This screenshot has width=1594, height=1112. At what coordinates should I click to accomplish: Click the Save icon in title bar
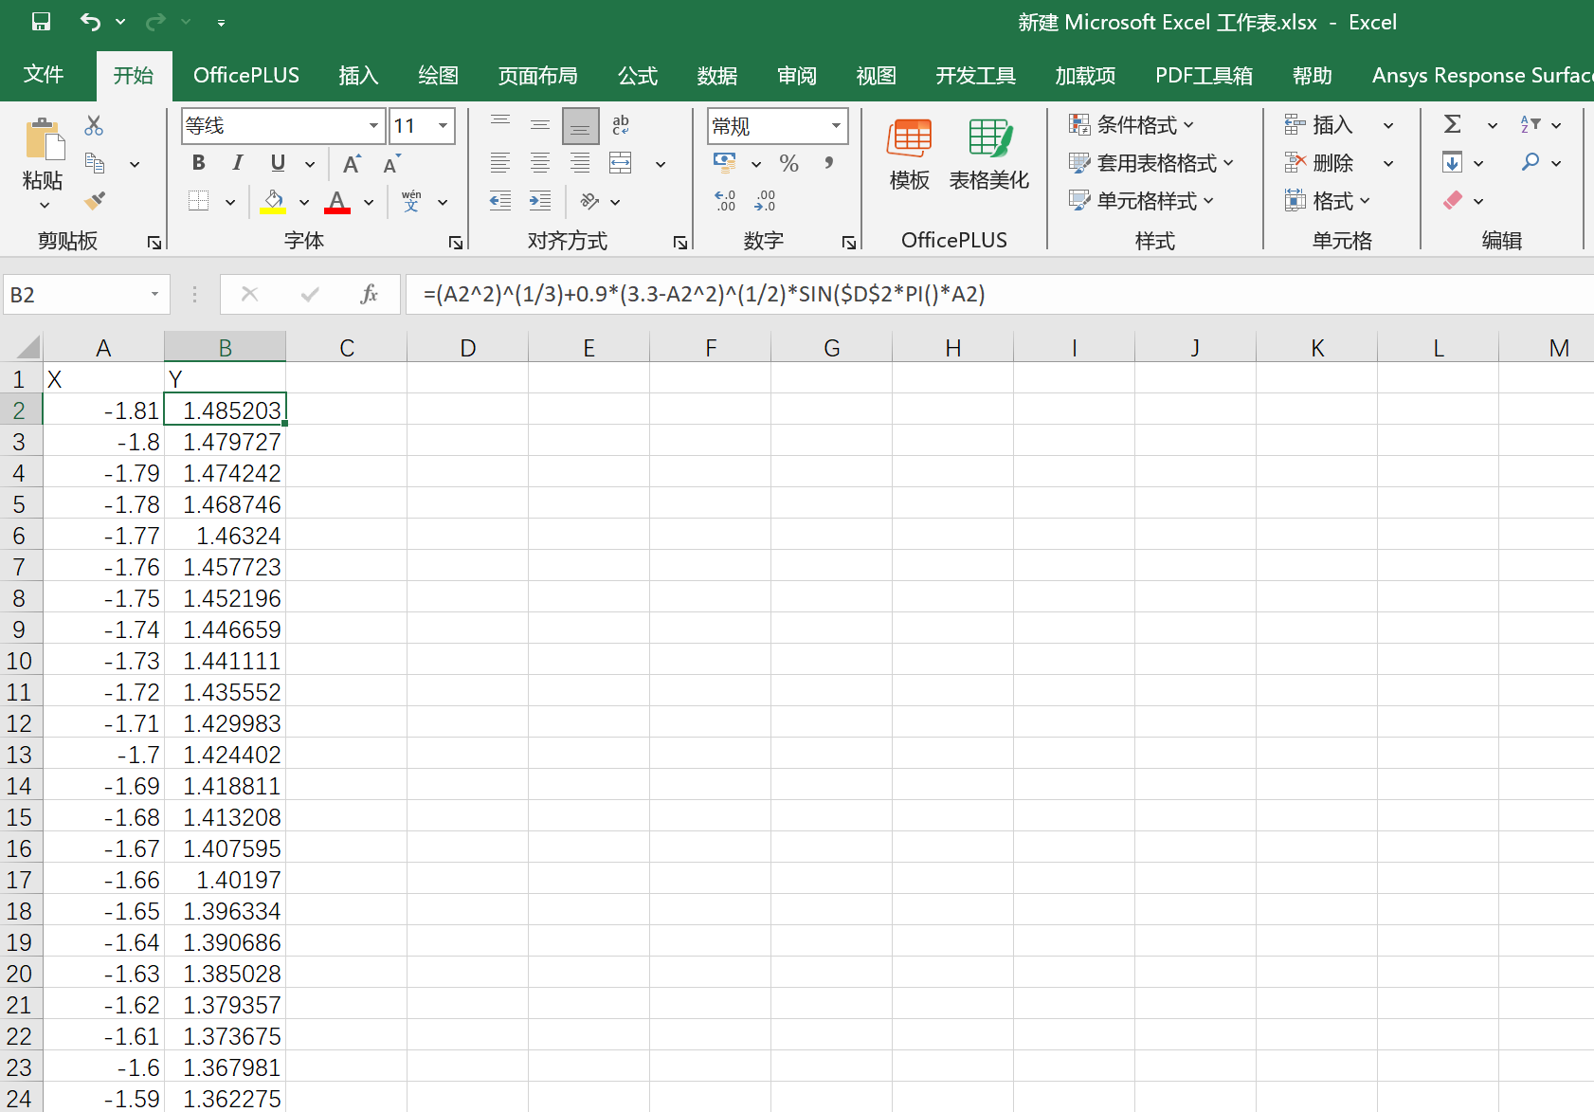click(41, 22)
